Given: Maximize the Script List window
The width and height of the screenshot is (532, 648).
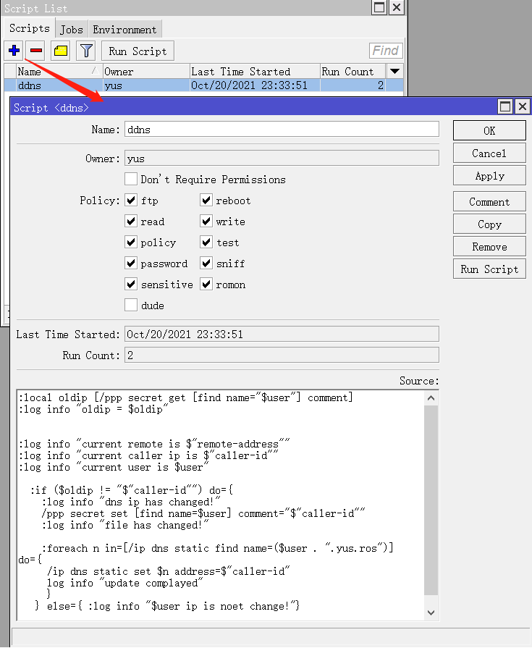Looking at the screenshot, I should point(379,8).
